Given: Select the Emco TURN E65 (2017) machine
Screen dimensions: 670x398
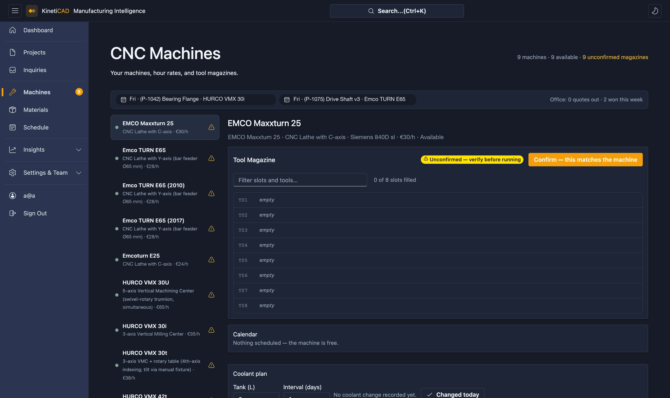Looking at the screenshot, I should (x=165, y=228).
